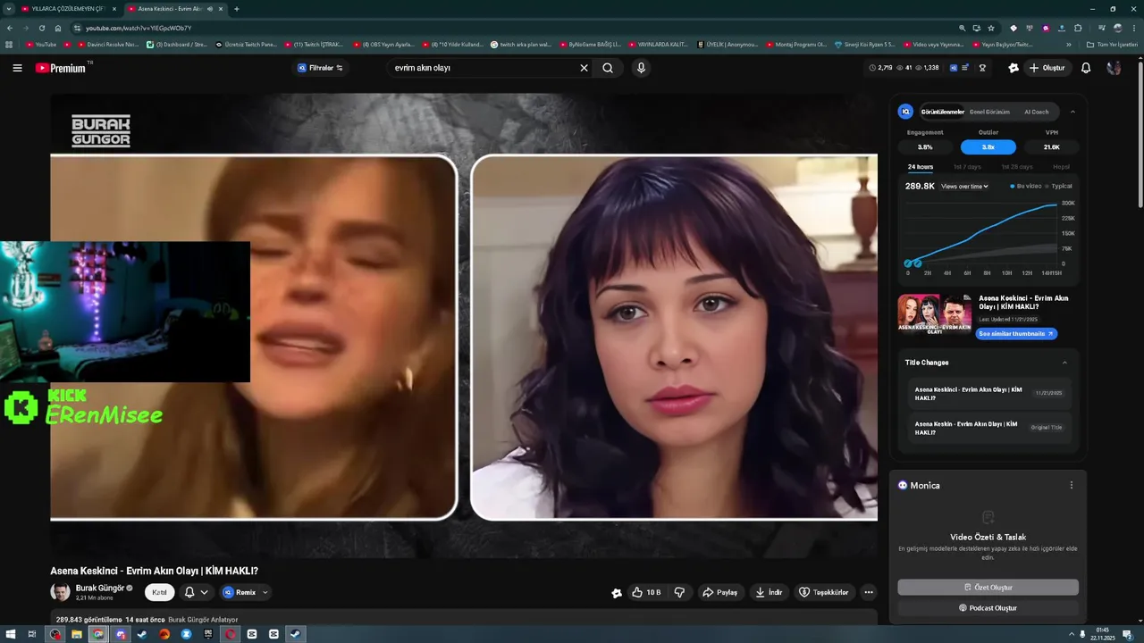
Task: Switch to AI Coach tab
Action: (x=1037, y=112)
